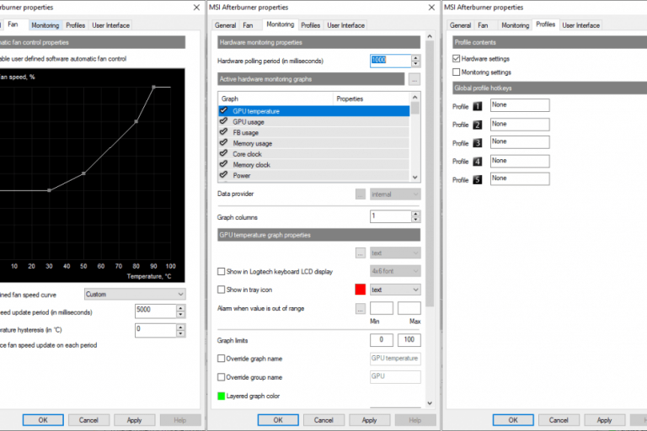647x431 pixels.
Task: Switch to Monitoring tab in Fan window
Action: coord(45,25)
